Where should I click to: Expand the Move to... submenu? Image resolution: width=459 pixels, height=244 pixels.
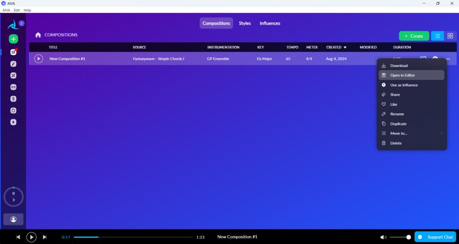tap(411, 133)
